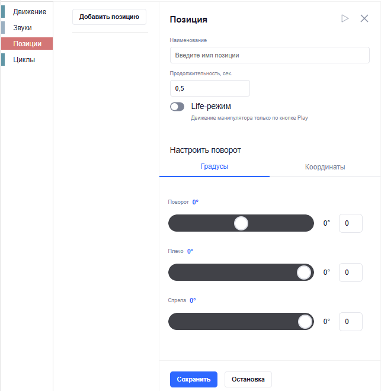This screenshot has width=381, height=391.
Task: Switch to the Координаты tab
Action: coord(325,167)
